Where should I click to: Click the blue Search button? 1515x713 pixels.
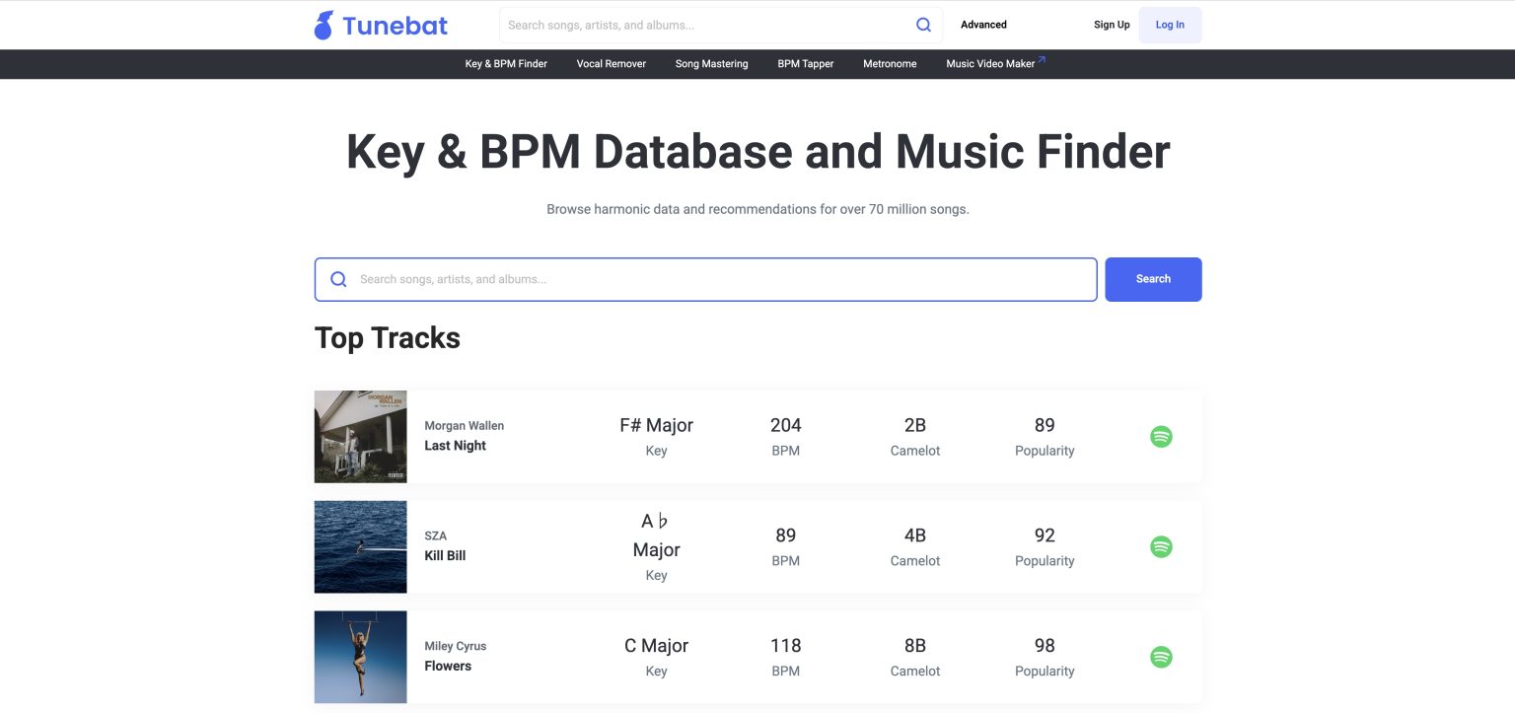(x=1152, y=279)
